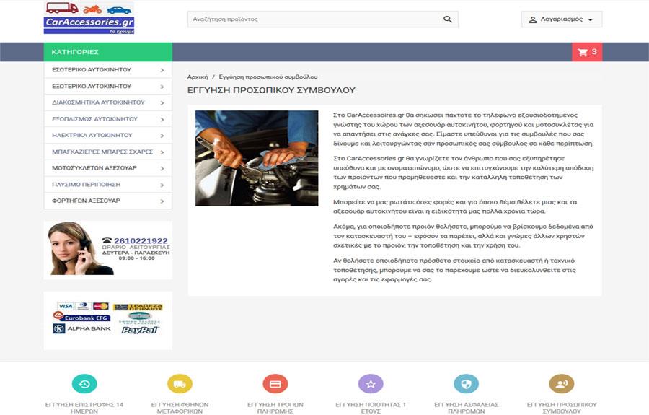Open ΕΓΓΥΗΣΗ ΠΡΟΣΩΠΙΚΟΥ ΣΥΜΒΟΥΛΟΥ footer link
649x415 pixels.
(x=562, y=408)
